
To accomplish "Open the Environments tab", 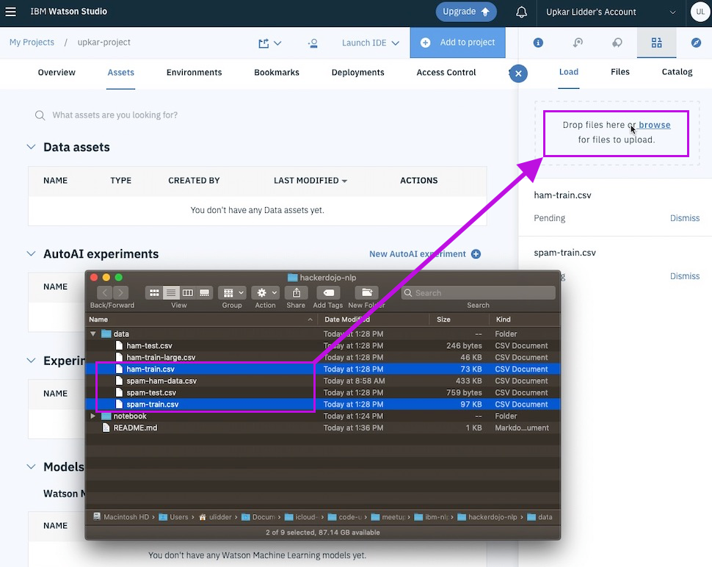I will tap(194, 72).
